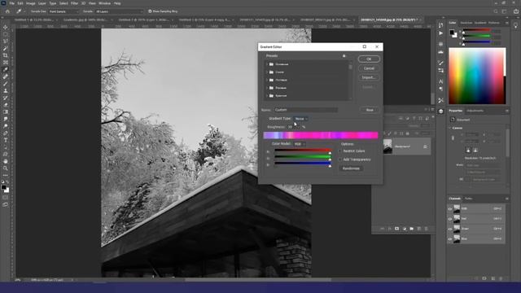This screenshot has width=521, height=293.
Task: Click the Home icon in options bar
Action: [x=7, y=11]
